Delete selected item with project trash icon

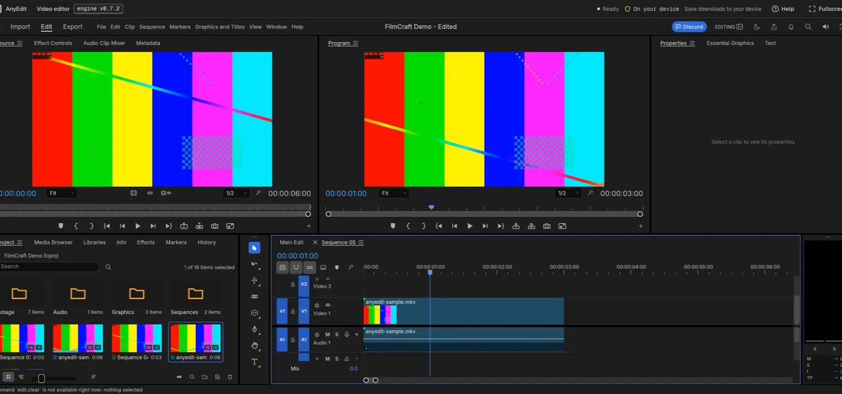pos(230,377)
